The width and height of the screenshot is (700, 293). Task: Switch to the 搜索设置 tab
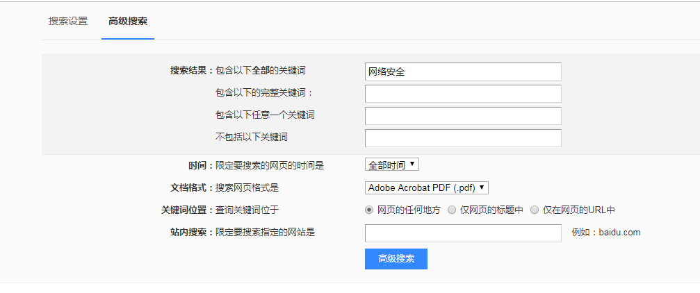point(68,21)
